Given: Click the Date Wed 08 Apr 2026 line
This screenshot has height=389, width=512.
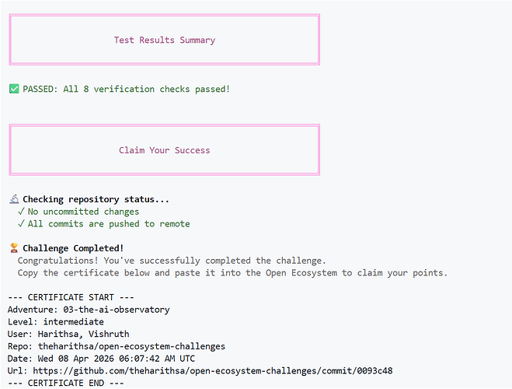Looking at the screenshot, I should 101,359.
